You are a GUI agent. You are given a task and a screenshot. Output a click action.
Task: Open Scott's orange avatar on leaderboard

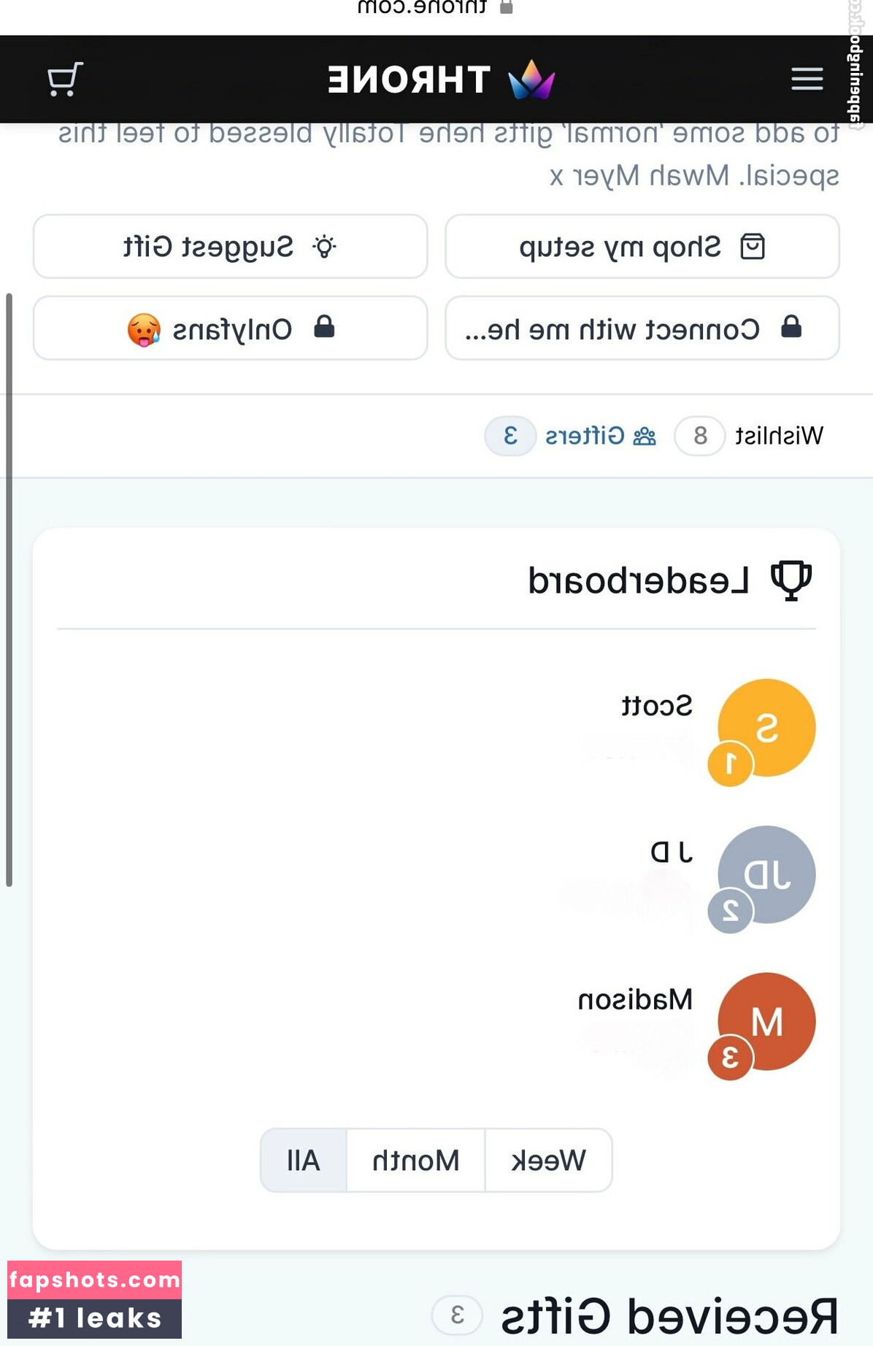point(766,728)
